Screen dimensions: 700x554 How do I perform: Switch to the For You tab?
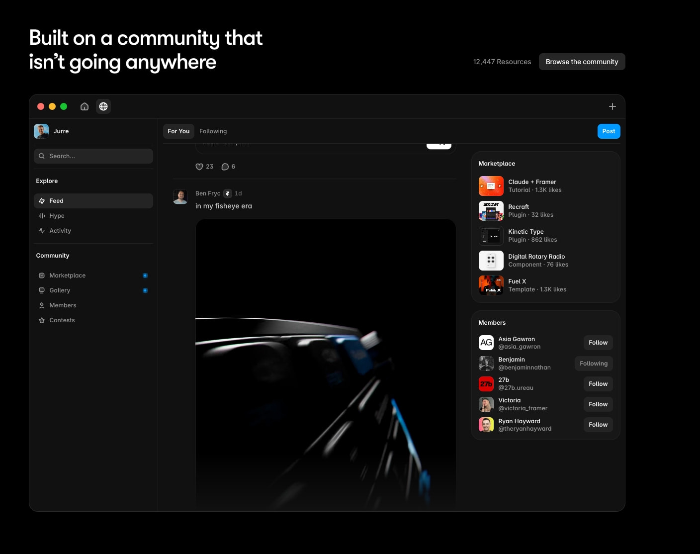coord(178,131)
